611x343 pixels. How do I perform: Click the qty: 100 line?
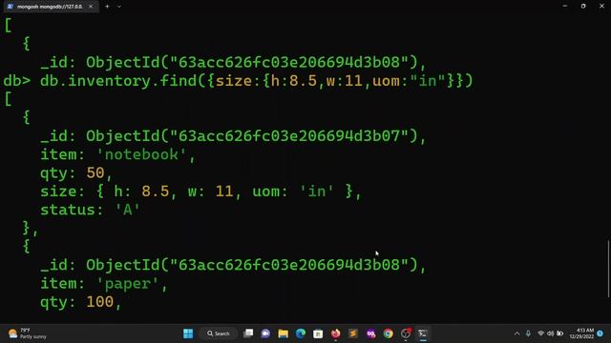pyautogui.click(x=81, y=302)
